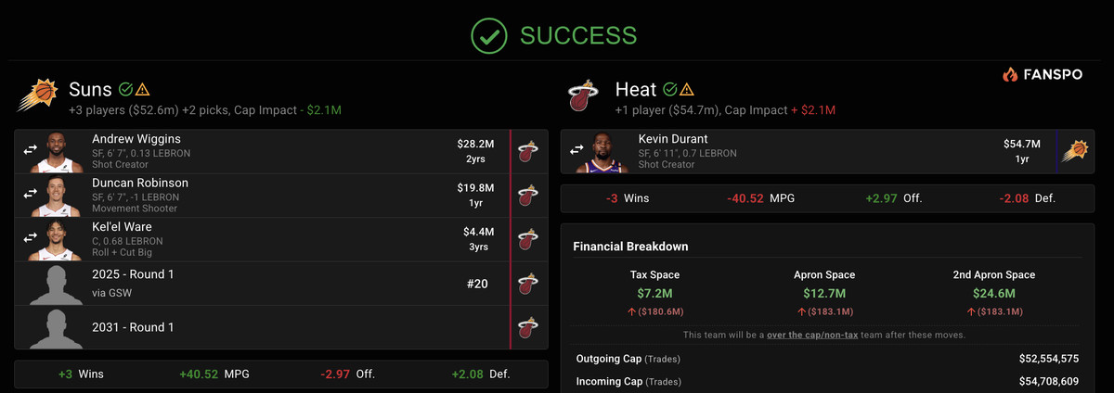Image resolution: width=1114 pixels, height=393 pixels.
Task: Click the Suns green validity checkmark
Action: point(125,90)
